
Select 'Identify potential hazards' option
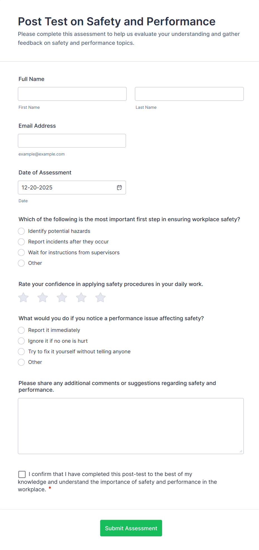tap(21, 231)
